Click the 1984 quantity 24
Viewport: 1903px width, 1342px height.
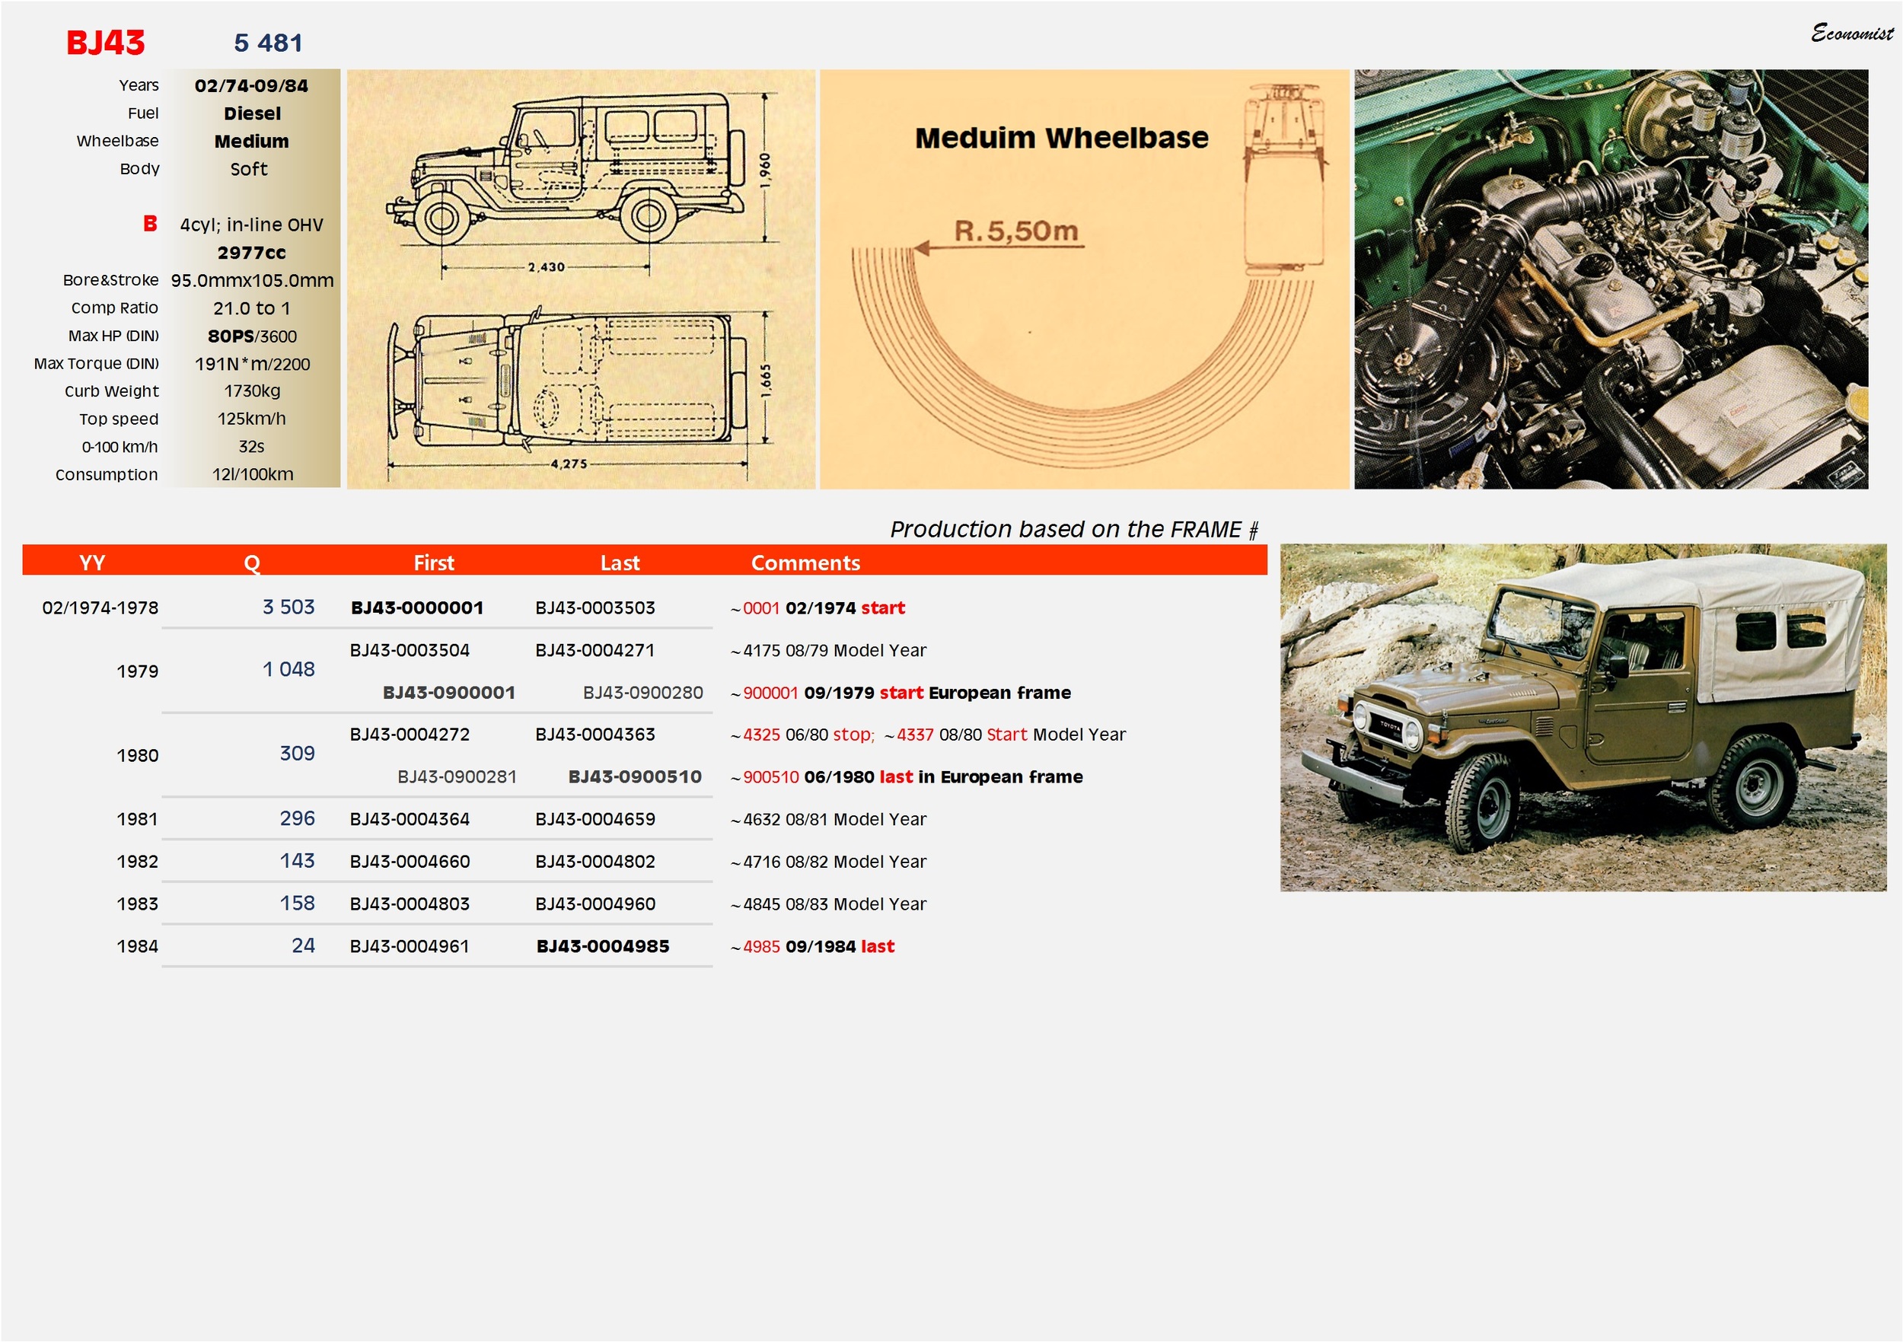304,945
